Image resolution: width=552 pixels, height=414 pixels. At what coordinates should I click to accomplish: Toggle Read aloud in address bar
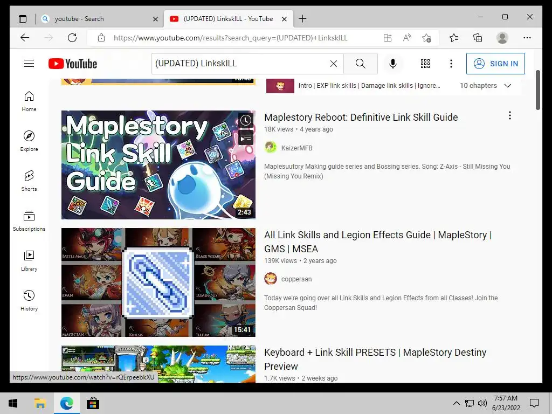[x=407, y=38]
